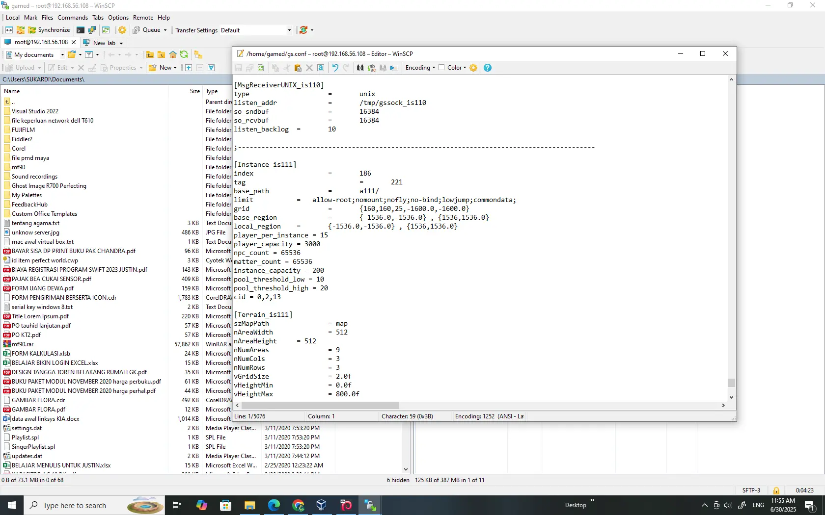Expand the globe refresh session dropdown arrow

point(312,30)
